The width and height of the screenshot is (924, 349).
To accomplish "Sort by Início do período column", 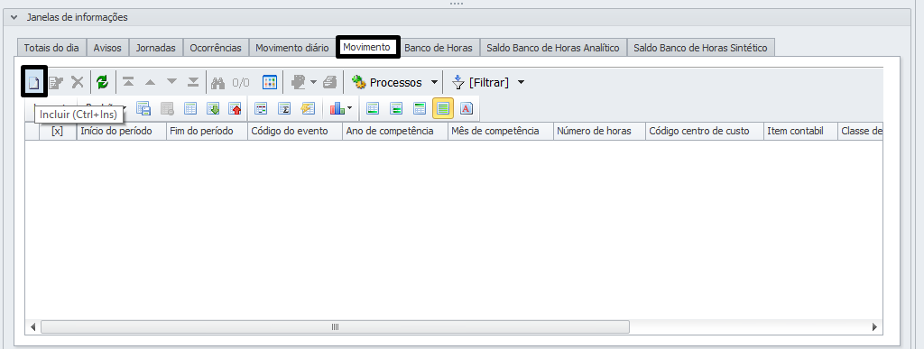I will pos(122,132).
